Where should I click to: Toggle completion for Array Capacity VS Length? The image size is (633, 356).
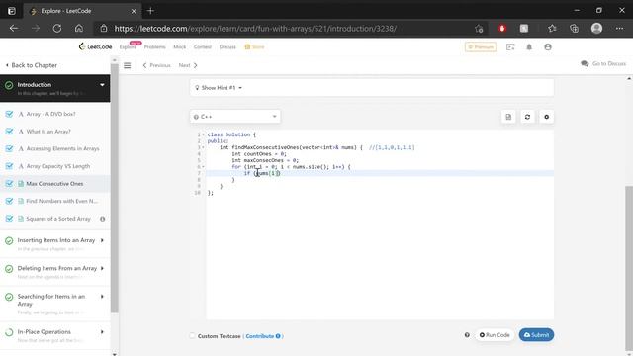[9, 166]
